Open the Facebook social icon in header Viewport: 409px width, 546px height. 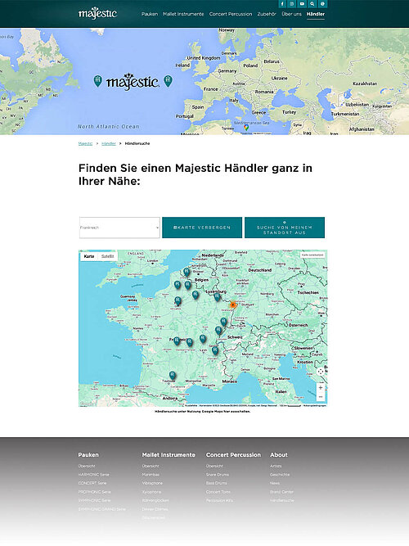pos(282,4)
